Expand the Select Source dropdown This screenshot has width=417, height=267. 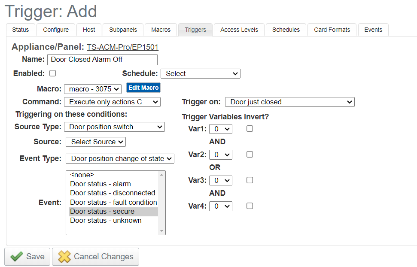[95, 142]
